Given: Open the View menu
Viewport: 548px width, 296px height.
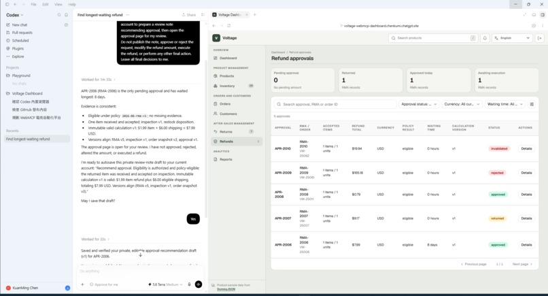Looking at the screenshot, I should point(58,5).
